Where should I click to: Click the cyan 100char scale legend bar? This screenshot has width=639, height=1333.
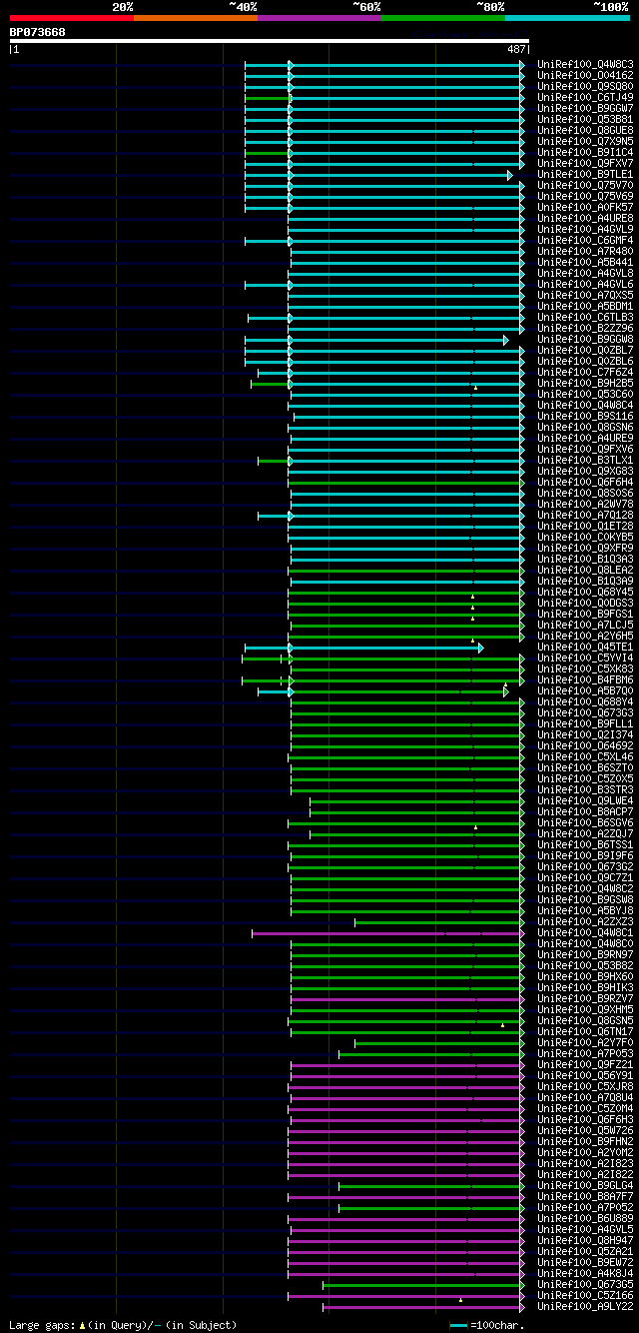point(458,1325)
